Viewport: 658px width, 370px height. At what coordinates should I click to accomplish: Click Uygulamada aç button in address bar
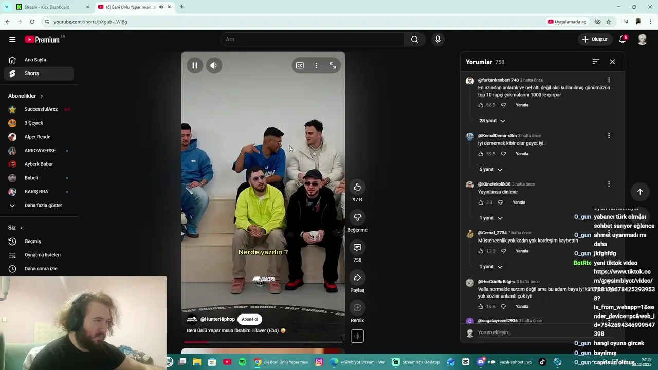567,22
